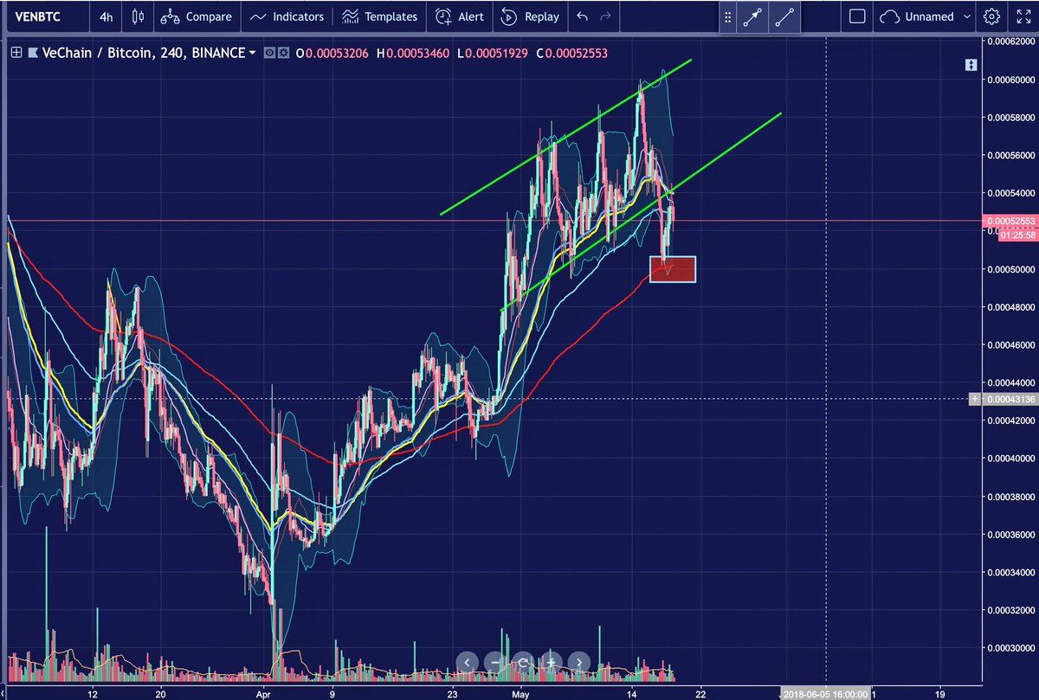The height and width of the screenshot is (700, 1039).
Task: Click the cloud save icon
Action: coord(889,16)
